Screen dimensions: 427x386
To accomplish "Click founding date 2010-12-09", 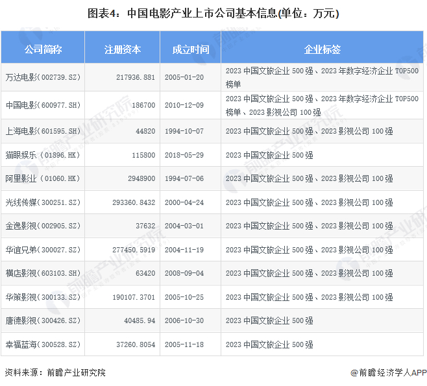I will [x=184, y=105].
